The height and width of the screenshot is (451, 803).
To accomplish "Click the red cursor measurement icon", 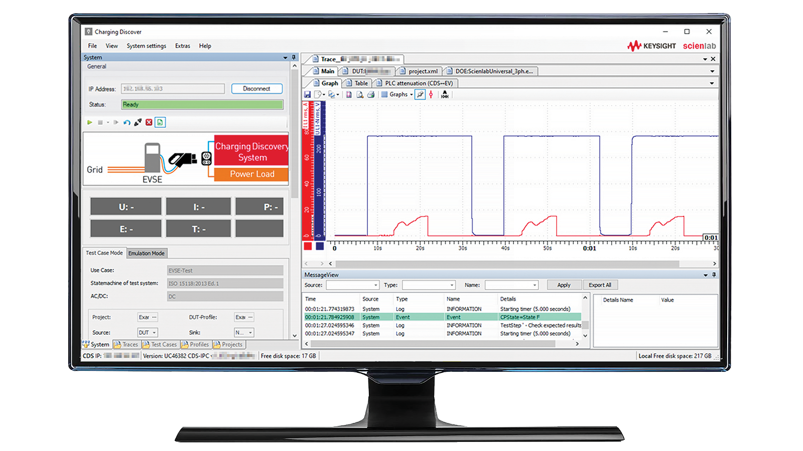I will click(x=432, y=95).
